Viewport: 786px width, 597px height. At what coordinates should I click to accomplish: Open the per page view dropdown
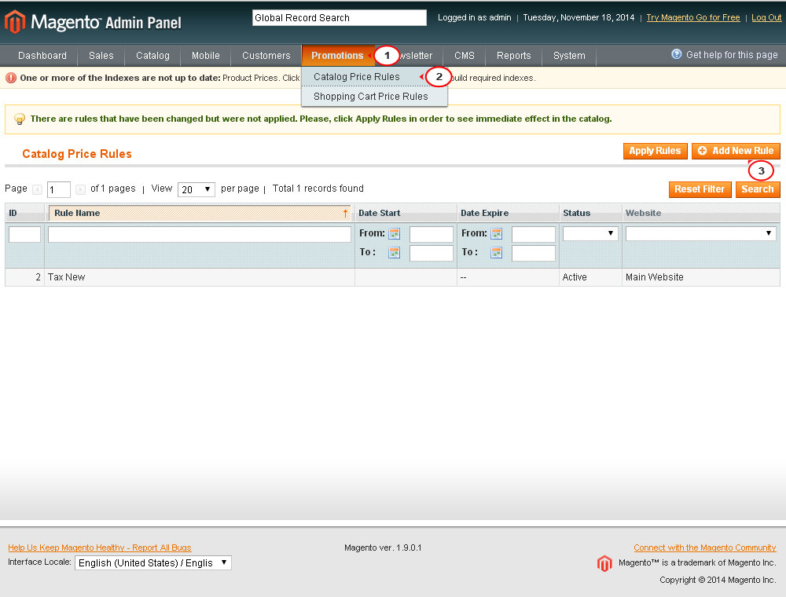tap(196, 189)
